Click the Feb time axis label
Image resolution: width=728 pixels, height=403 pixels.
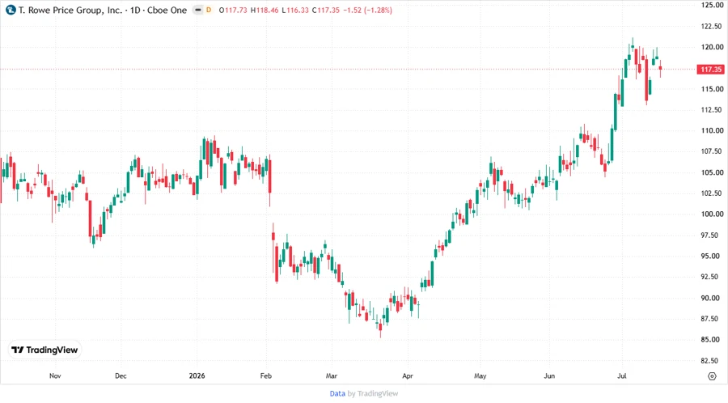(265, 375)
